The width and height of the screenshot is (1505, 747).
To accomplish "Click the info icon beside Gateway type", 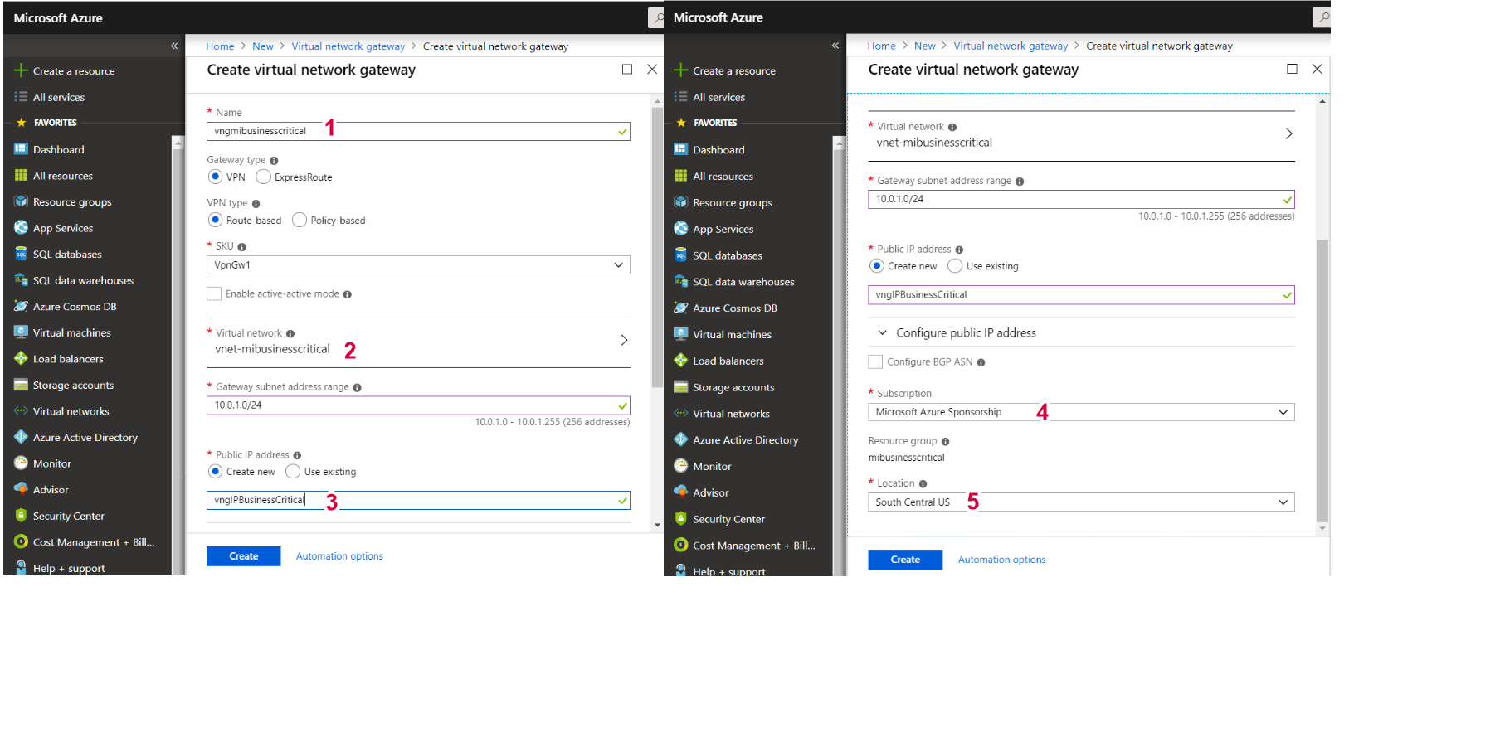I will (274, 161).
